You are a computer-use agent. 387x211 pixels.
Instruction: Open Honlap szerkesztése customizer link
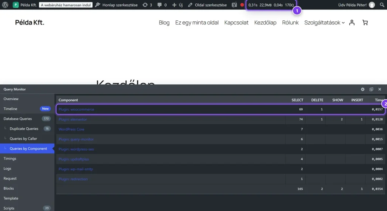(116, 5)
